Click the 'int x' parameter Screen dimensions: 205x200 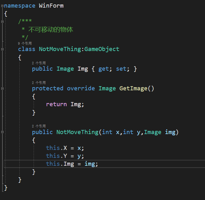[111, 132]
